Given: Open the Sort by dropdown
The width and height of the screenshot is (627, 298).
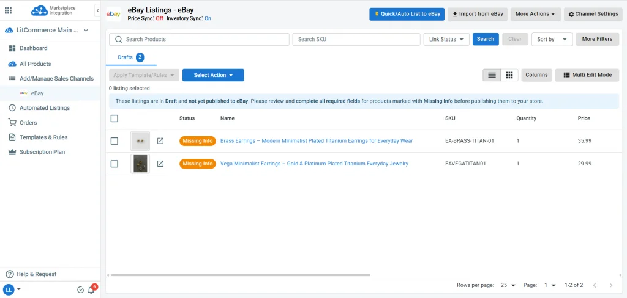Looking at the screenshot, I should (x=552, y=39).
